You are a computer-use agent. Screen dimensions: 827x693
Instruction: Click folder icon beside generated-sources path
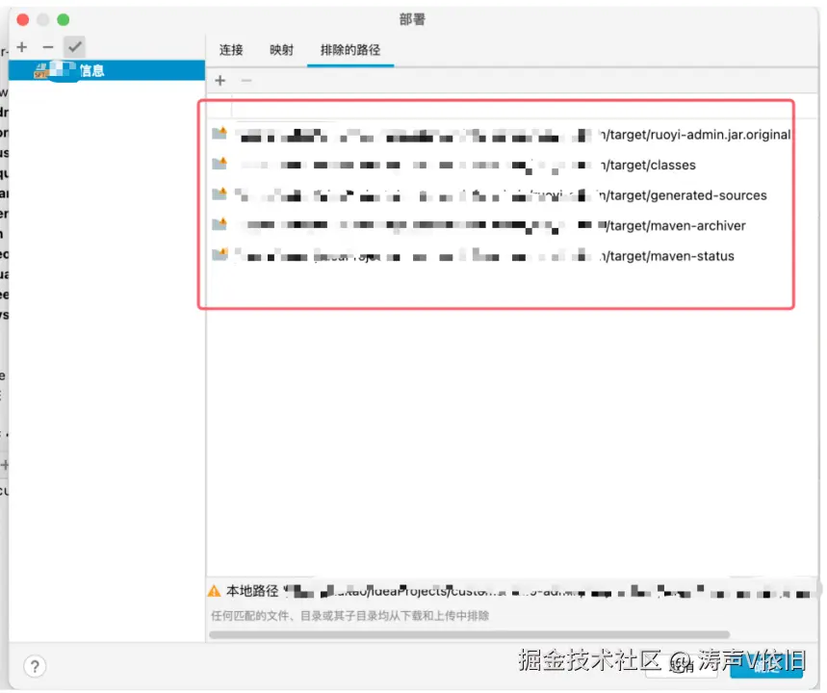(220, 195)
